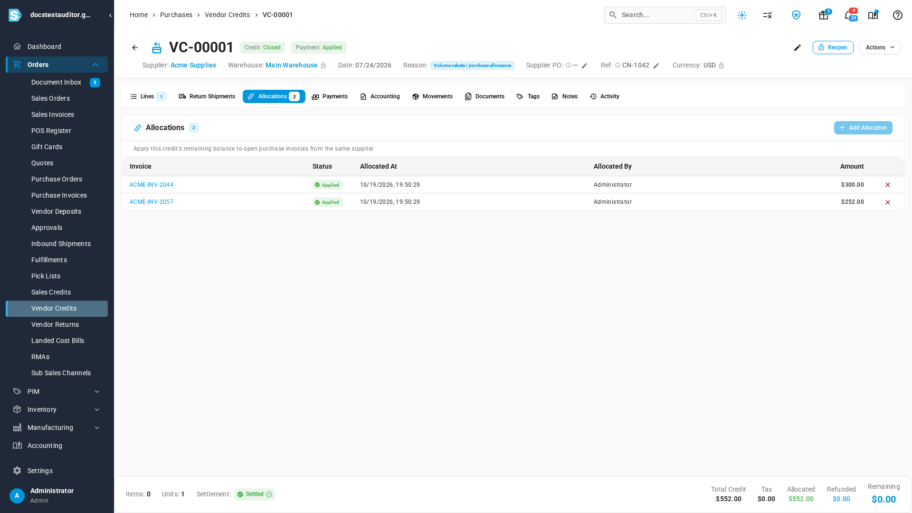Click the Add Allocation button
The height and width of the screenshot is (513, 912).
click(863, 128)
